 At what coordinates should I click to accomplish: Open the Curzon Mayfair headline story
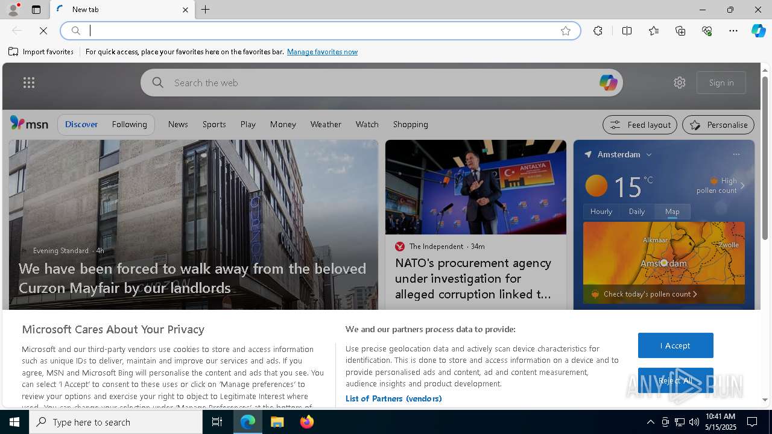pyautogui.click(x=192, y=278)
